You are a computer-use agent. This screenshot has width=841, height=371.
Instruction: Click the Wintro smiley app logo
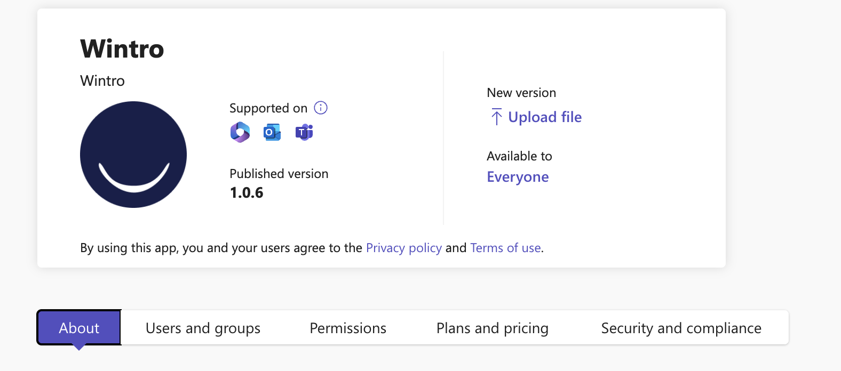[133, 155]
